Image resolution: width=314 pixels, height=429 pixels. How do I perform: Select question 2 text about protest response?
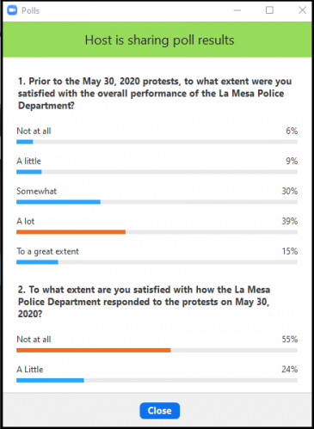144,302
